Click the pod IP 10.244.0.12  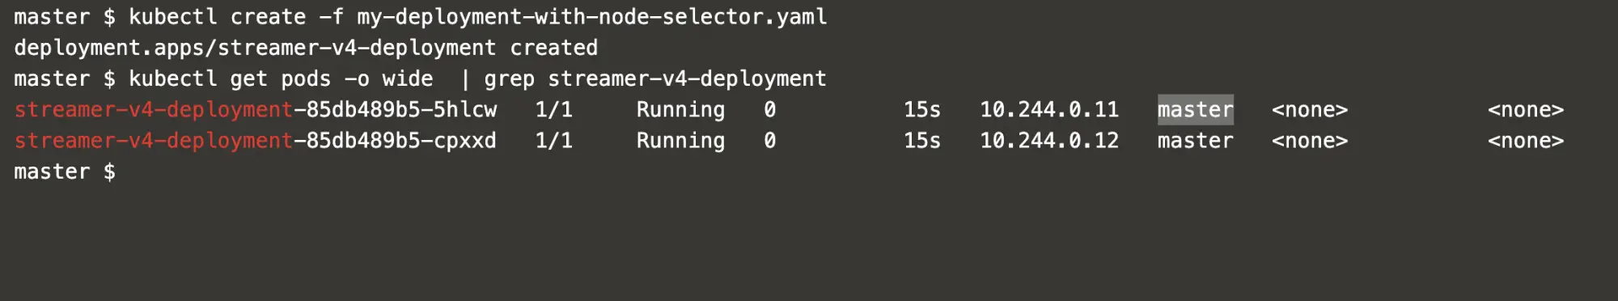[x=1049, y=140]
